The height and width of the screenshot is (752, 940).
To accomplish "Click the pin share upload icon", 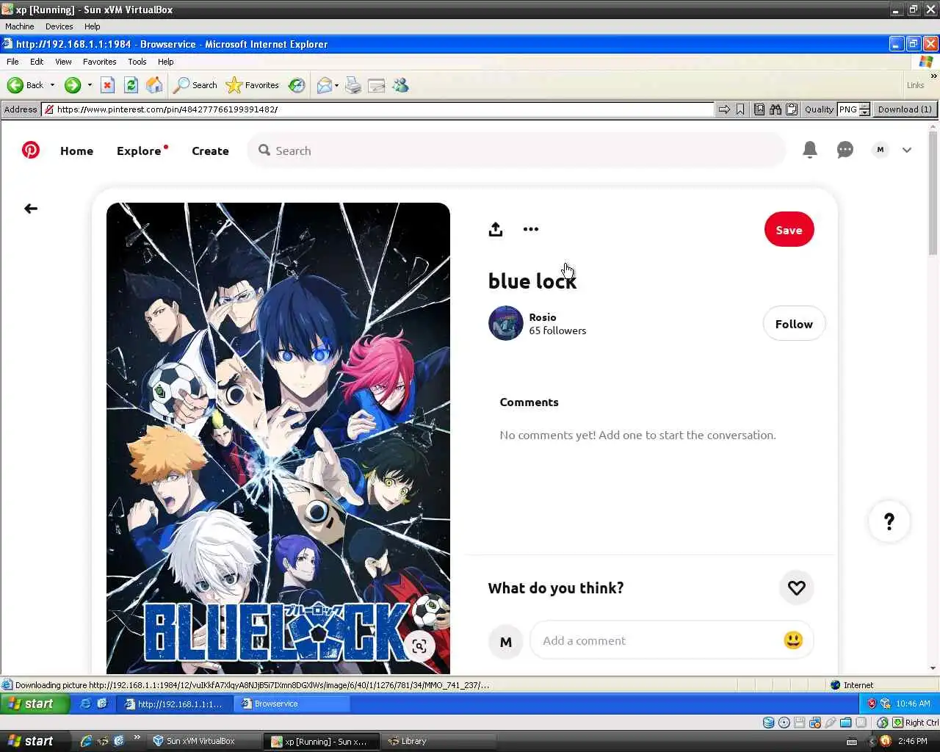I will point(496,229).
